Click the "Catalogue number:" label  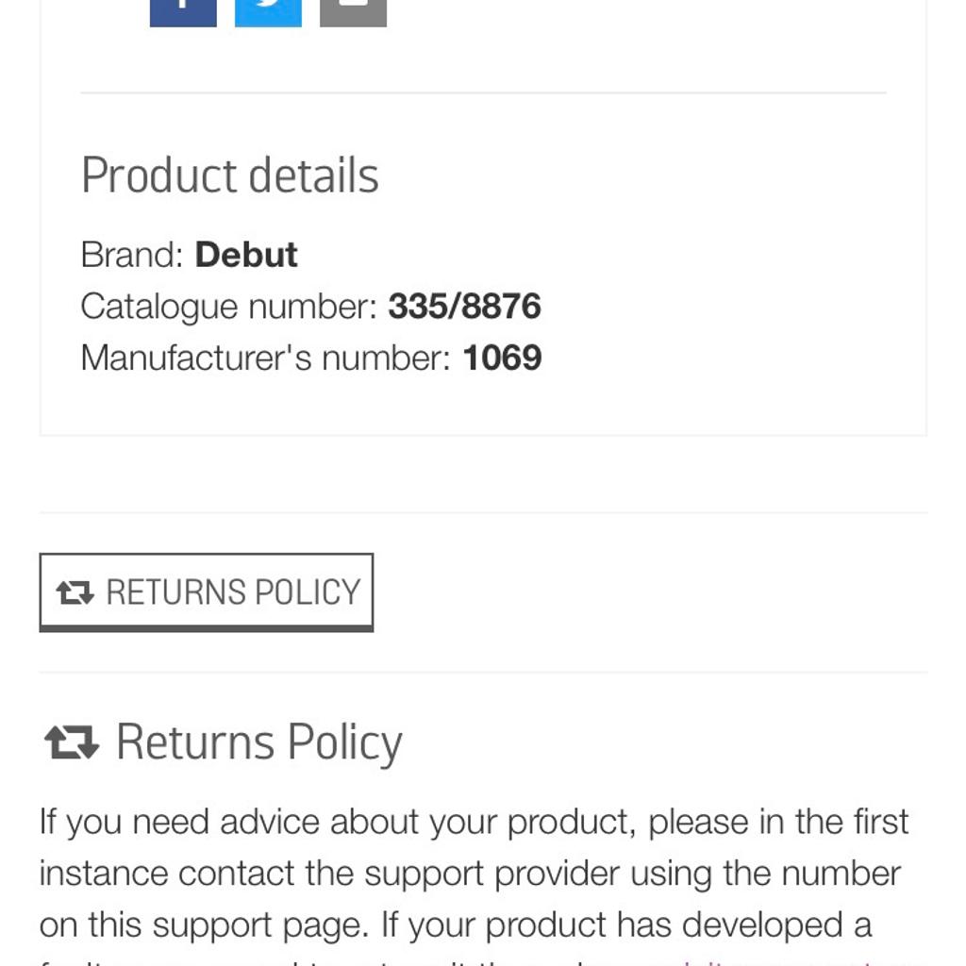228,306
